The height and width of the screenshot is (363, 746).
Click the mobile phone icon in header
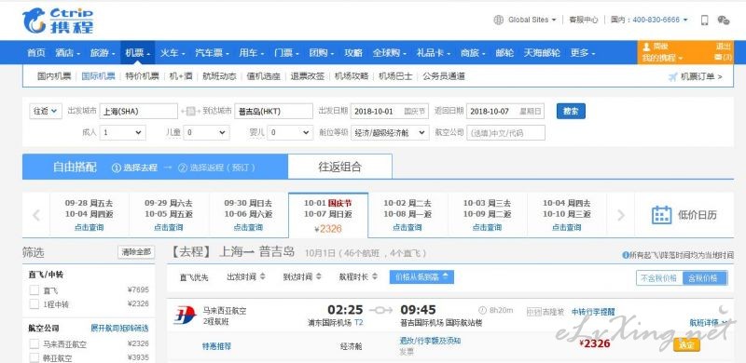tap(705, 20)
